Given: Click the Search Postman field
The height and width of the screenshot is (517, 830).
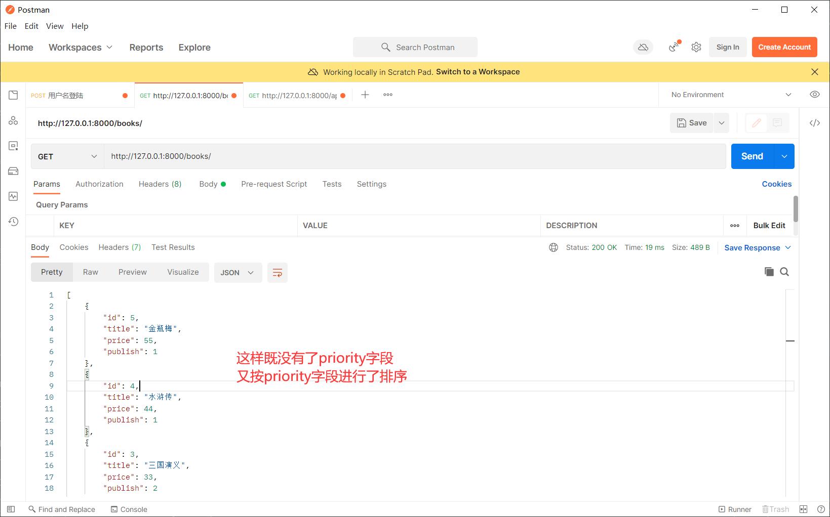Looking at the screenshot, I should pyautogui.click(x=415, y=47).
